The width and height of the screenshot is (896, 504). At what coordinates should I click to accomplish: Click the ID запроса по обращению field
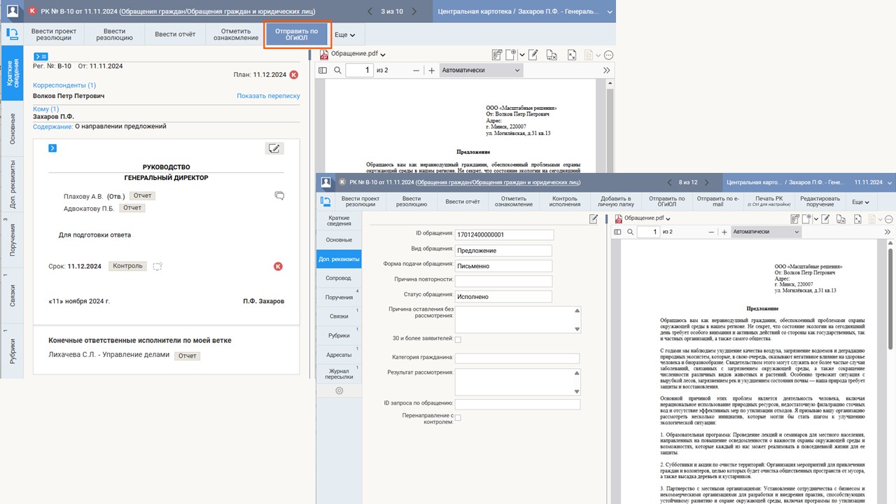[x=517, y=404]
